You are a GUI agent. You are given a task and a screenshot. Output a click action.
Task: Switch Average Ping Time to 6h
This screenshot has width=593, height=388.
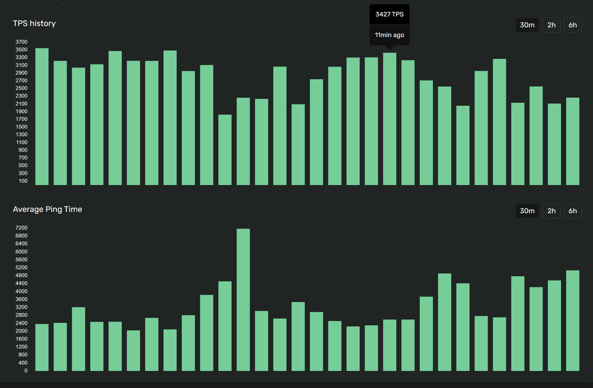572,211
